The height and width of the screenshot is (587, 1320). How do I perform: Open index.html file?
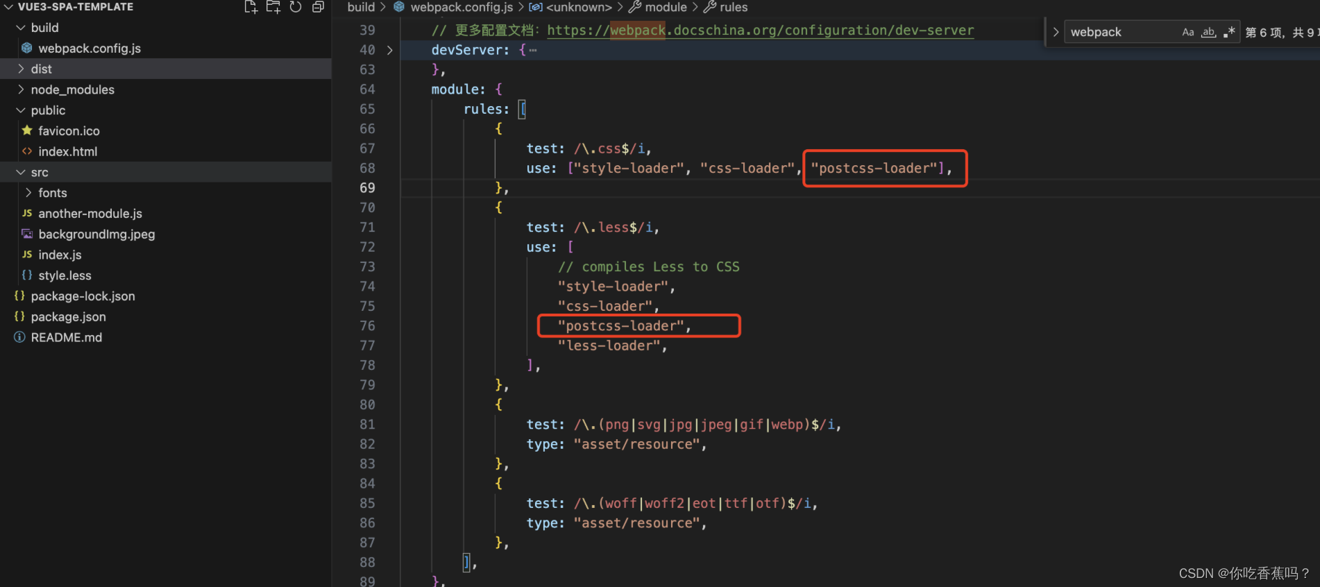[68, 151]
